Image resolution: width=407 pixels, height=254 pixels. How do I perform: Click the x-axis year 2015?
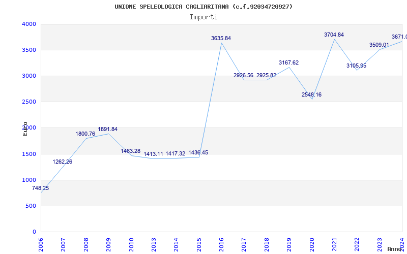(x=199, y=245)
